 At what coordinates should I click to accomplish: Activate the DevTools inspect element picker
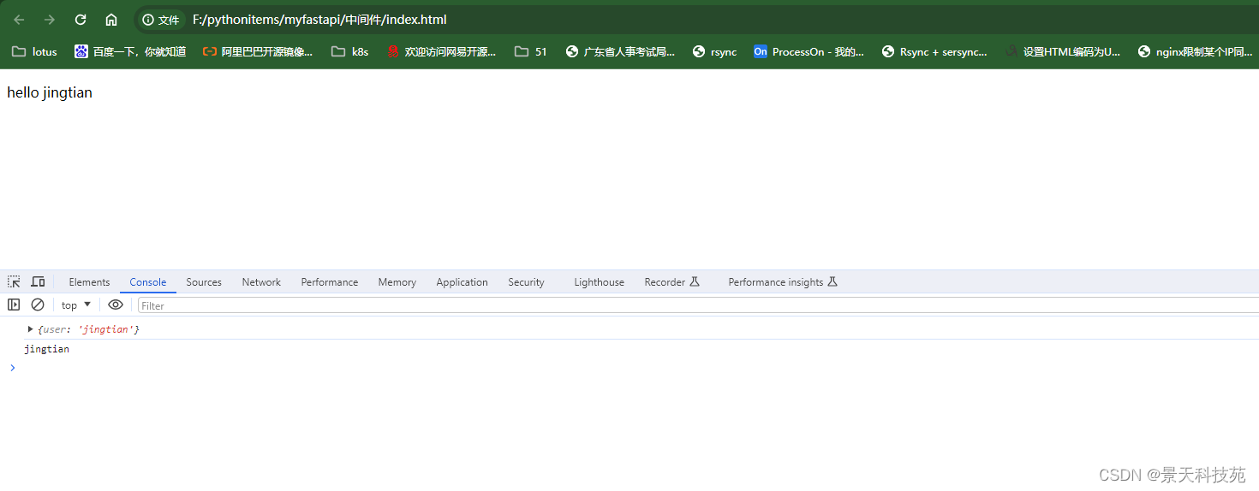[14, 281]
